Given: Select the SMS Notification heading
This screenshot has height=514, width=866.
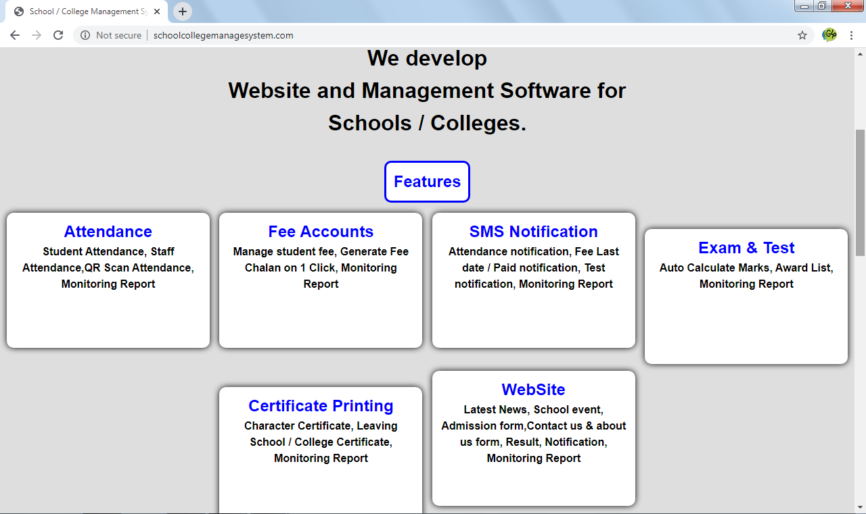Looking at the screenshot, I should 533,232.
